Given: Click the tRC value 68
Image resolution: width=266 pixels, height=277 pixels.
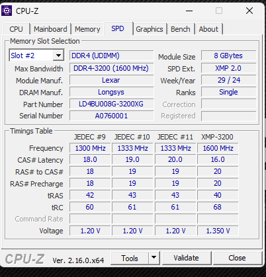Looking at the screenshot, I should [x=218, y=207].
